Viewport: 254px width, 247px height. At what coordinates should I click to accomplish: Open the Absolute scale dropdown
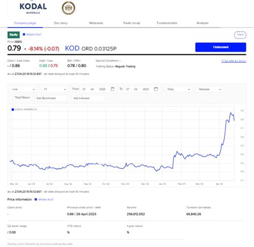[x=210, y=89]
